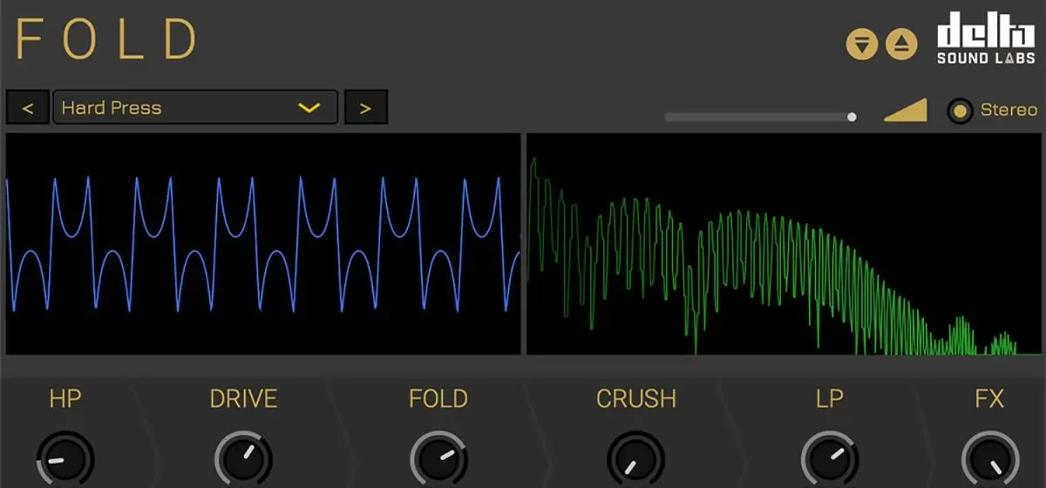This screenshot has width=1046, height=488.
Task: Open the Hard Press preset dropdown
Action: [x=195, y=108]
